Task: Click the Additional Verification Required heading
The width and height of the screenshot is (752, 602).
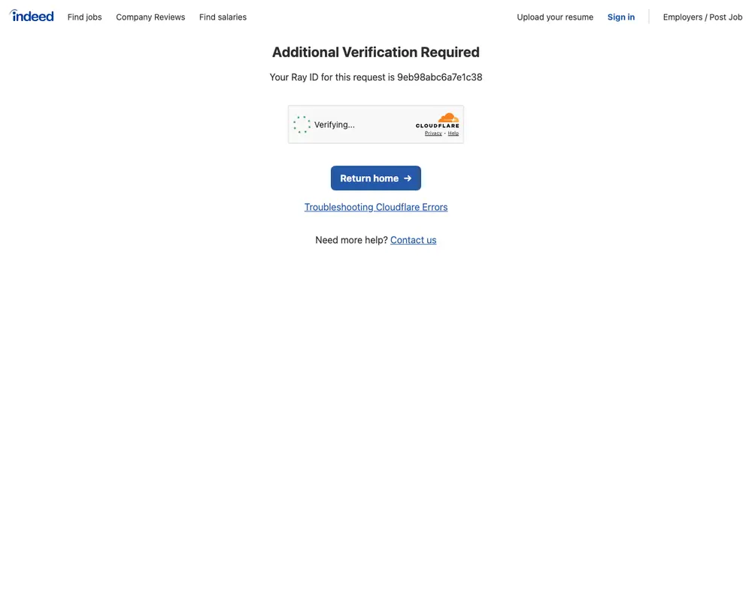Action: [x=376, y=52]
